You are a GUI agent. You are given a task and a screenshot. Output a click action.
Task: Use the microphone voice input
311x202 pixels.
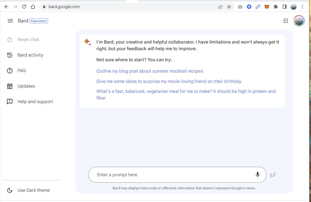point(257,175)
